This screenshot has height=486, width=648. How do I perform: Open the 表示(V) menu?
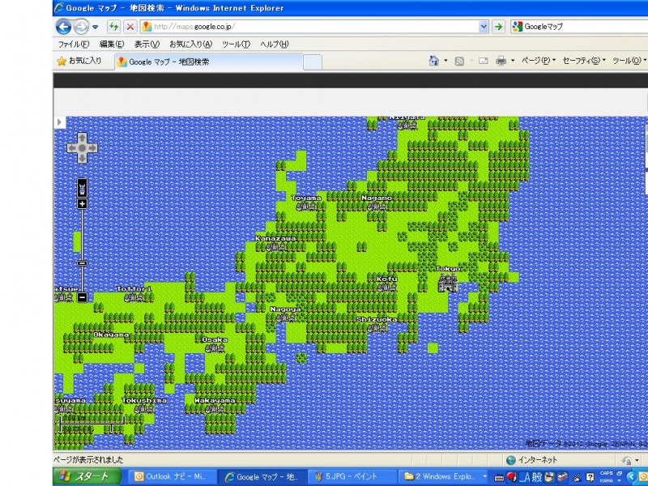(x=147, y=45)
